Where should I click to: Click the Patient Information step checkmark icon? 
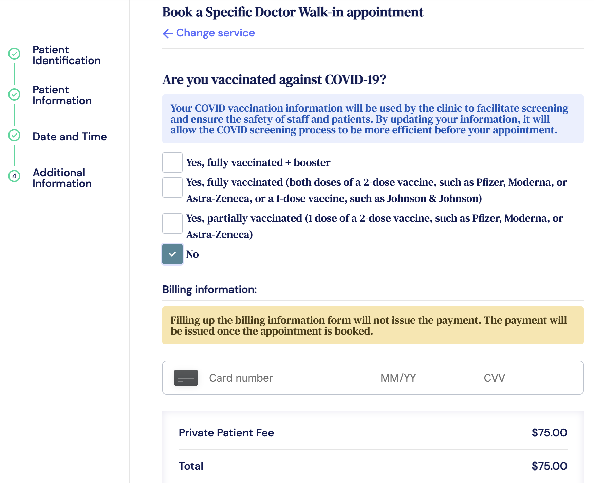point(14,94)
